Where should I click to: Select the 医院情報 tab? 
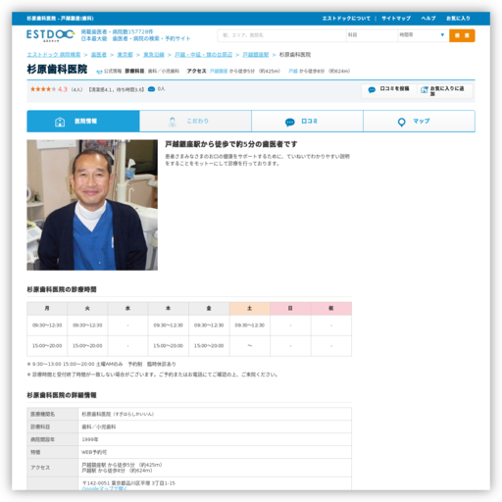[83, 122]
